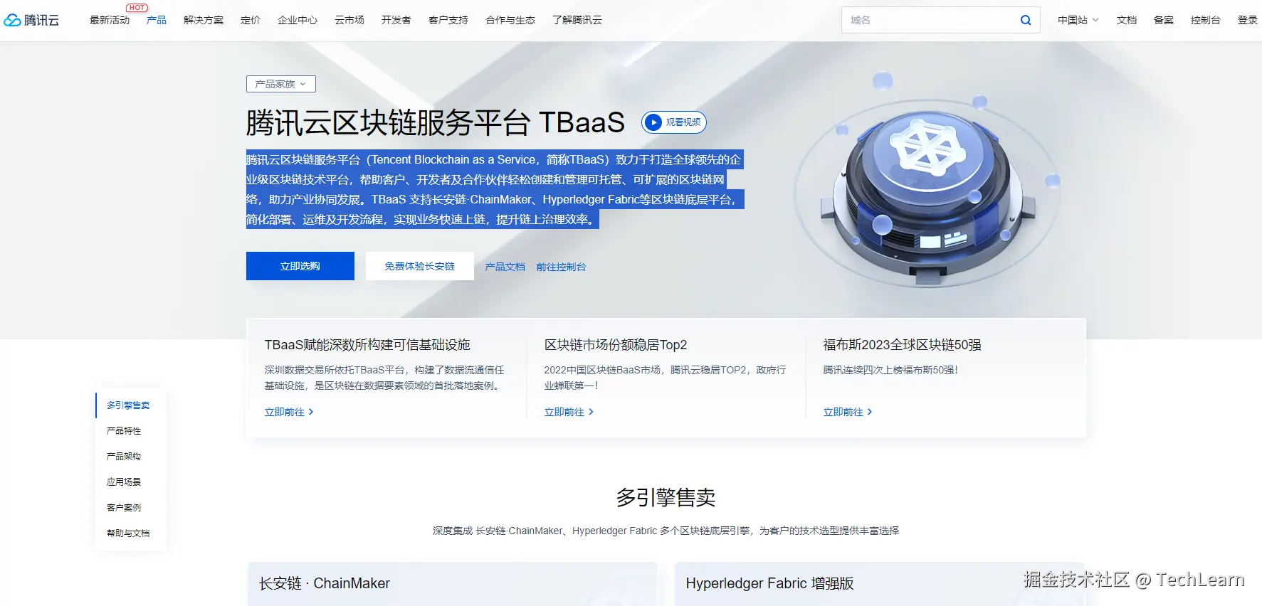Viewport: 1262px width, 606px height.
Task: Jump to 帮助与文档 in the side navigation
Action: coord(128,533)
